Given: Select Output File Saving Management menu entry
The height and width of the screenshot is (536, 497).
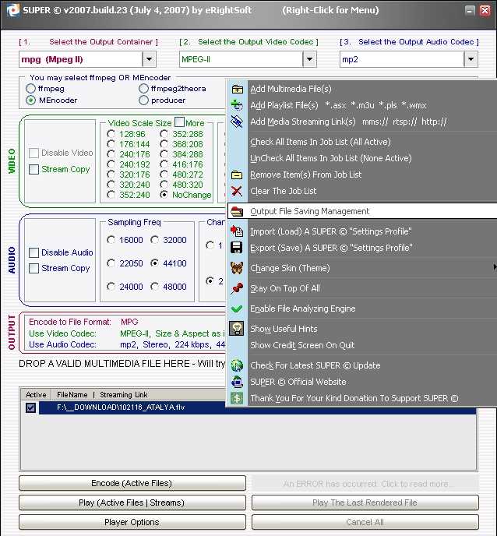Looking at the screenshot, I should coord(309,211).
